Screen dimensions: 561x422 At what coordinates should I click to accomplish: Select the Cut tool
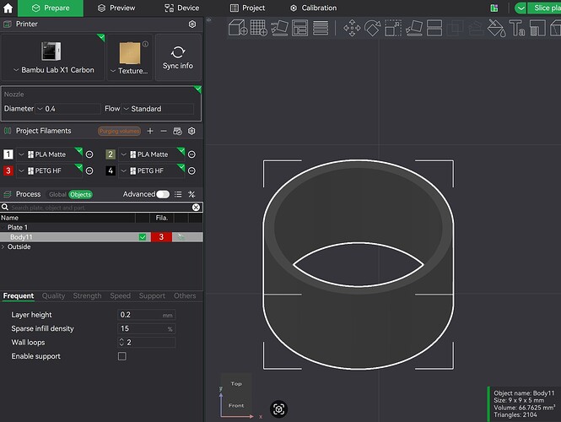click(434, 28)
